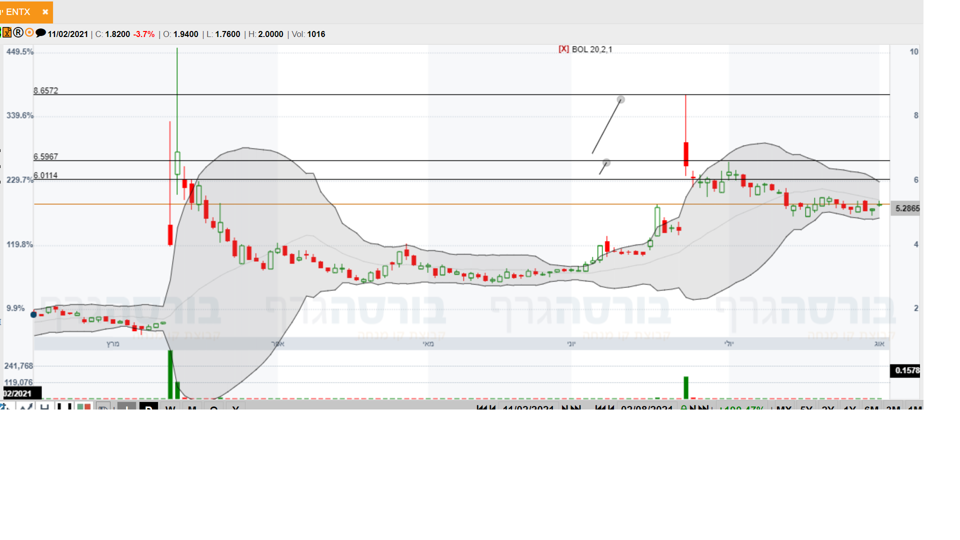
Task: Click the orange target circle icon
Action: pyautogui.click(x=29, y=33)
